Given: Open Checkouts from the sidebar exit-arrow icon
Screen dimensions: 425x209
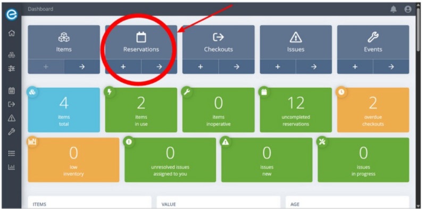Looking at the screenshot, I should click(x=11, y=104).
